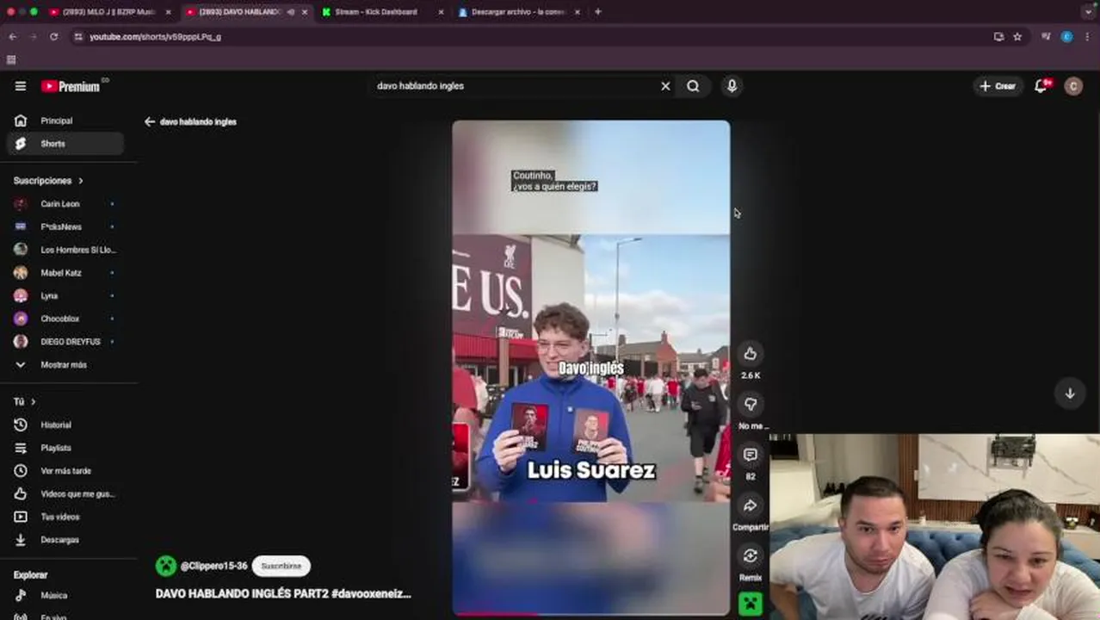Open the comments showing 82
The height and width of the screenshot is (620, 1100).
point(751,455)
